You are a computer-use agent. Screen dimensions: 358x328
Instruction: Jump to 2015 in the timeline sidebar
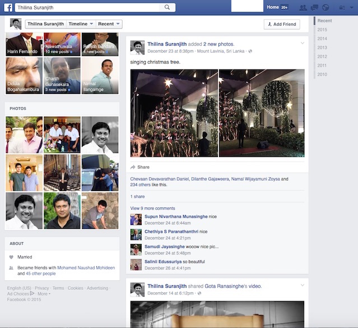coord(322,30)
